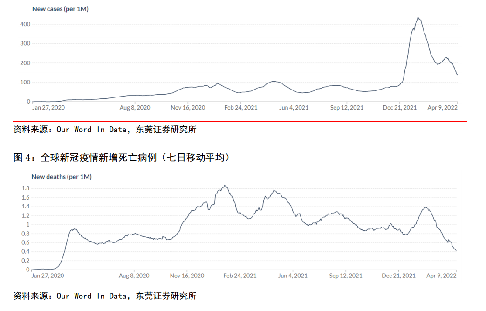Click the 1.8 y-axis label in deaths chart
Screen dimensions: 486x311
26,188
